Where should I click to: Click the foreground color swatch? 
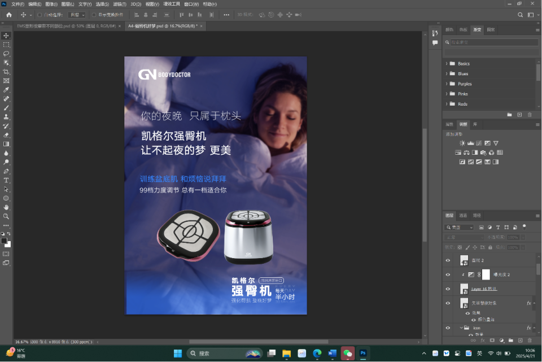[4, 241]
